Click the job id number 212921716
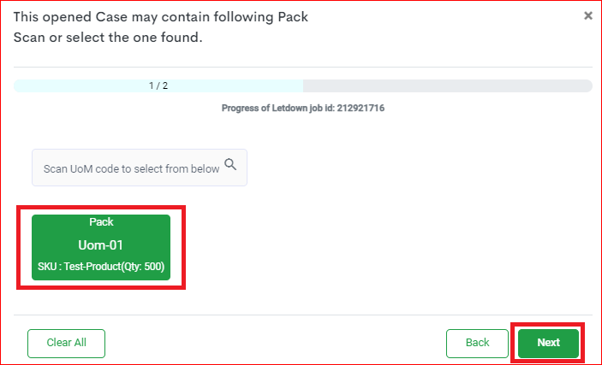 (361, 108)
